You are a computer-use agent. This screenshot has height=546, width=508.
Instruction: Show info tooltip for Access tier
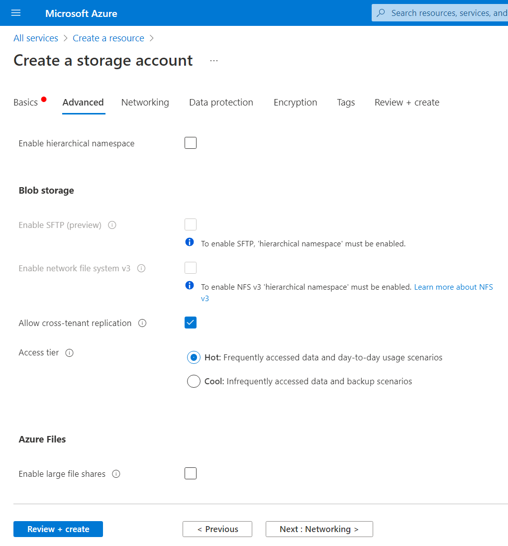[x=70, y=353]
